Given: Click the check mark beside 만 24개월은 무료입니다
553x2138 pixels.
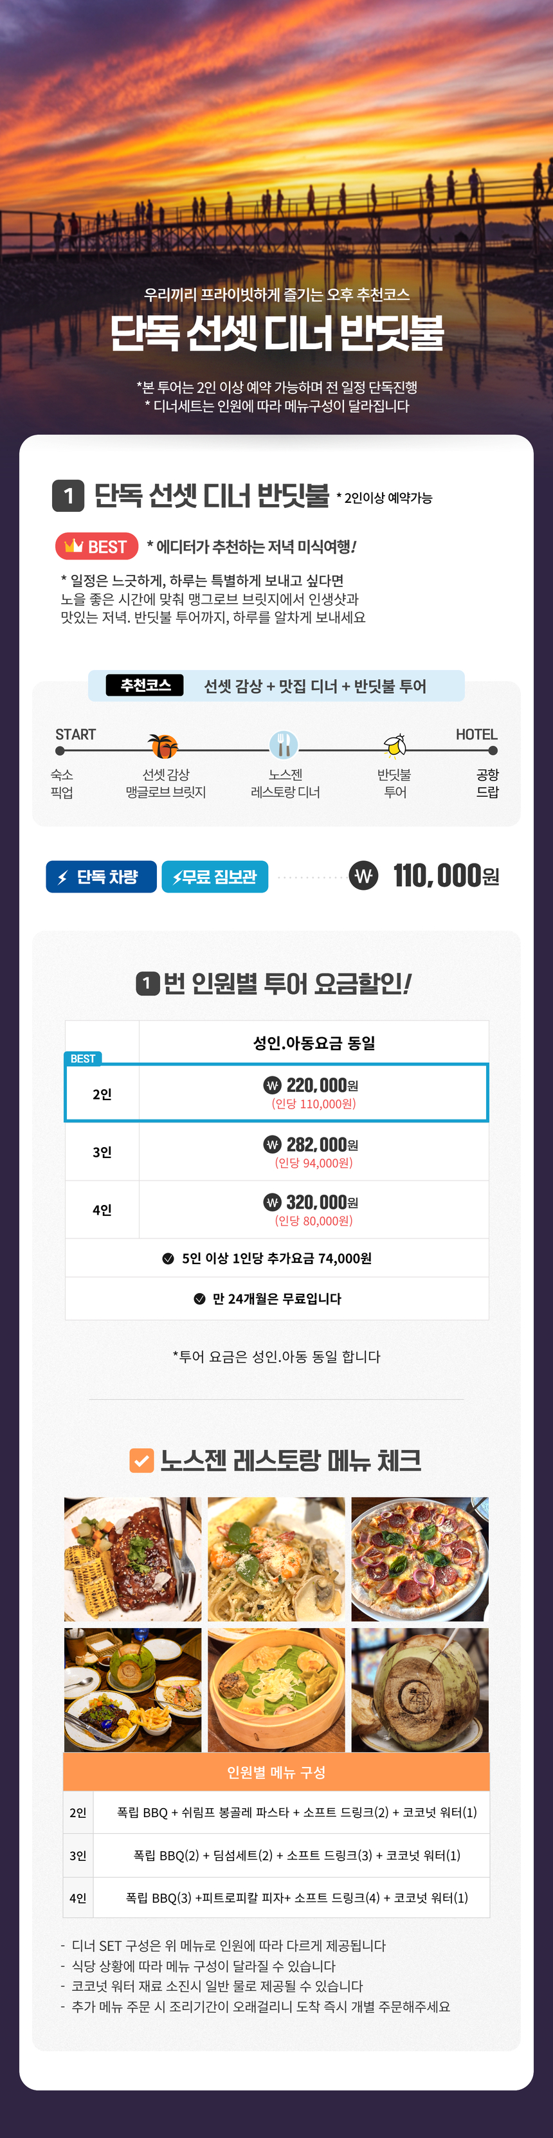Looking at the screenshot, I should [199, 1298].
